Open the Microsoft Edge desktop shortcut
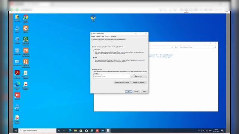Viewport: 239px width, 134px height. coord(17,86)
